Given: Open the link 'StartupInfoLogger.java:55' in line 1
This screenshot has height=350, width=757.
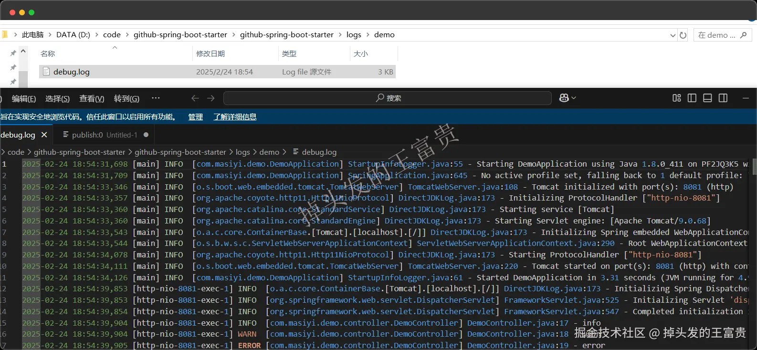Looking at the screenshot, I should 405,164.
